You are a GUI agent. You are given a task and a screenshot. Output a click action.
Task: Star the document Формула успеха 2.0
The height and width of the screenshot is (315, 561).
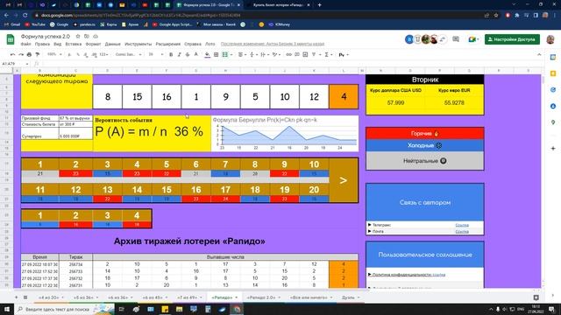click(x=78, y=37)
